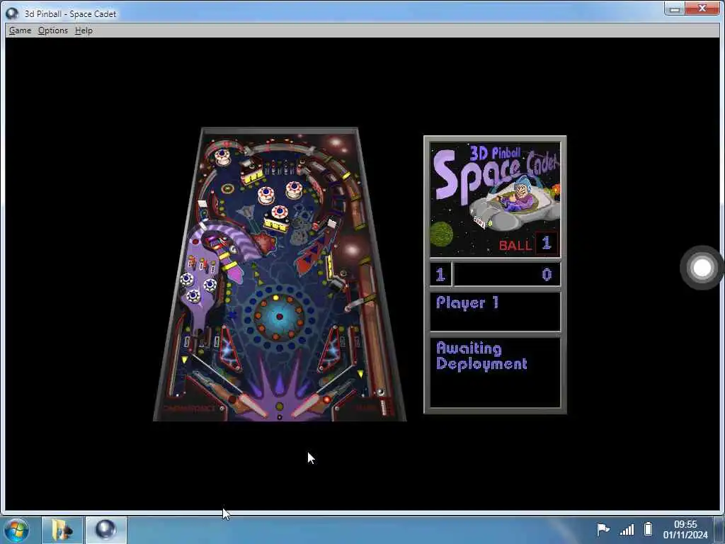This screenshot has height=544, width=725.
Task: Open the clock showing 09:55
Action: pos(685,529)
